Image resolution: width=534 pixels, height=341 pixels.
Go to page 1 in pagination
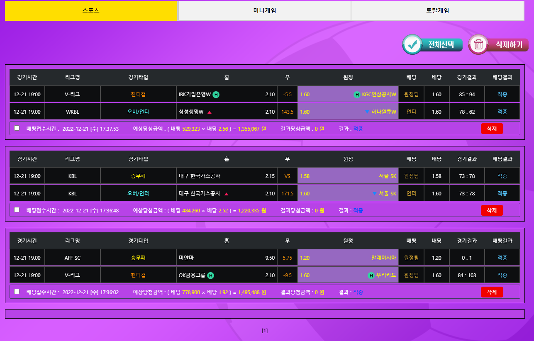265,331
